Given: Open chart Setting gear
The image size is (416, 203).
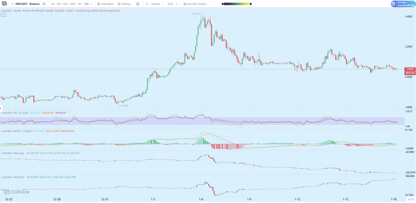Looking at the screenshot, I should tap(124, 4).
